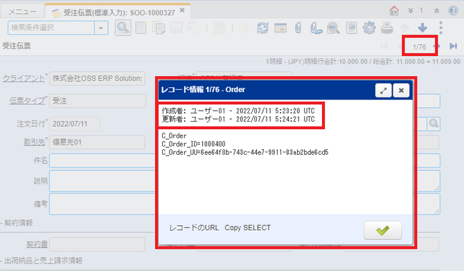Image resolution: width=464 pixels, height=271 pixels.
Task: Click save and create new icon
Action: tap(194, 28)
